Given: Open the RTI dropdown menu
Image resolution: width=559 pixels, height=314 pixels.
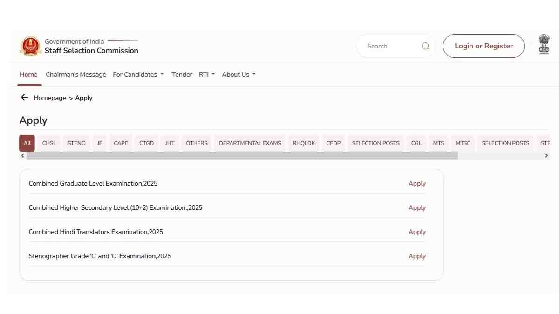Looking at the screenshot, I should 207,74.
